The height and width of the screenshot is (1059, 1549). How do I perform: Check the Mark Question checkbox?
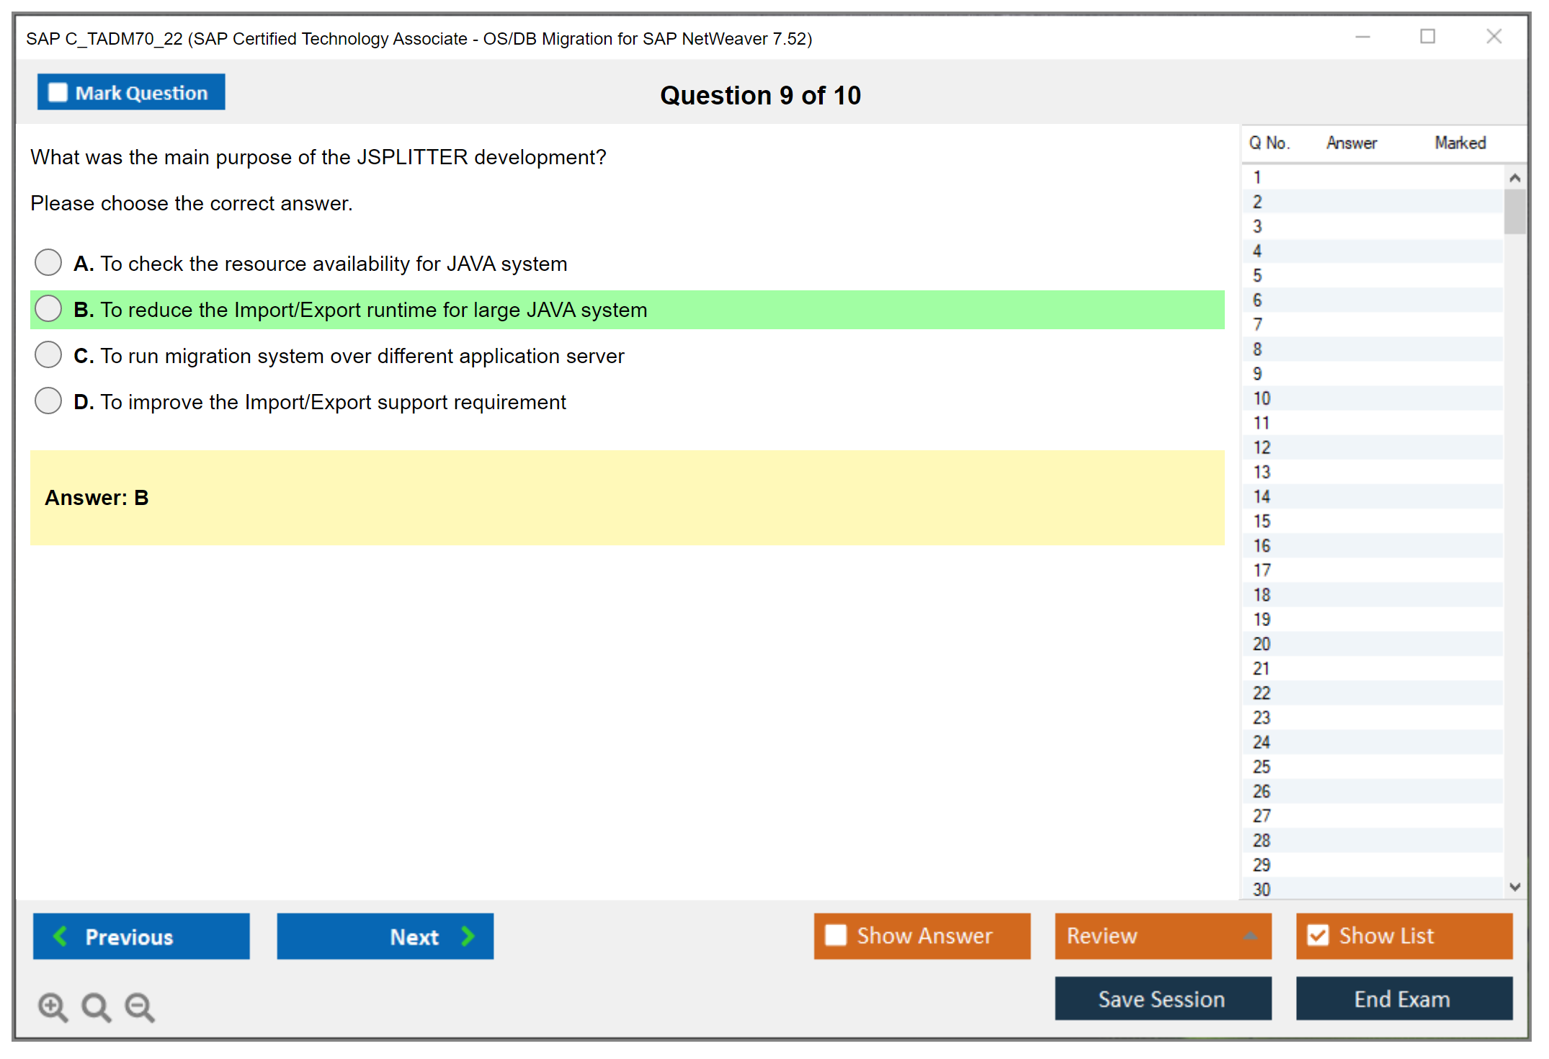point(58,92)
